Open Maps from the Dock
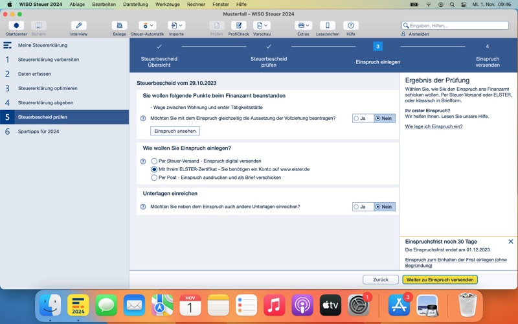518x324 pixels. tap(163, 305)
